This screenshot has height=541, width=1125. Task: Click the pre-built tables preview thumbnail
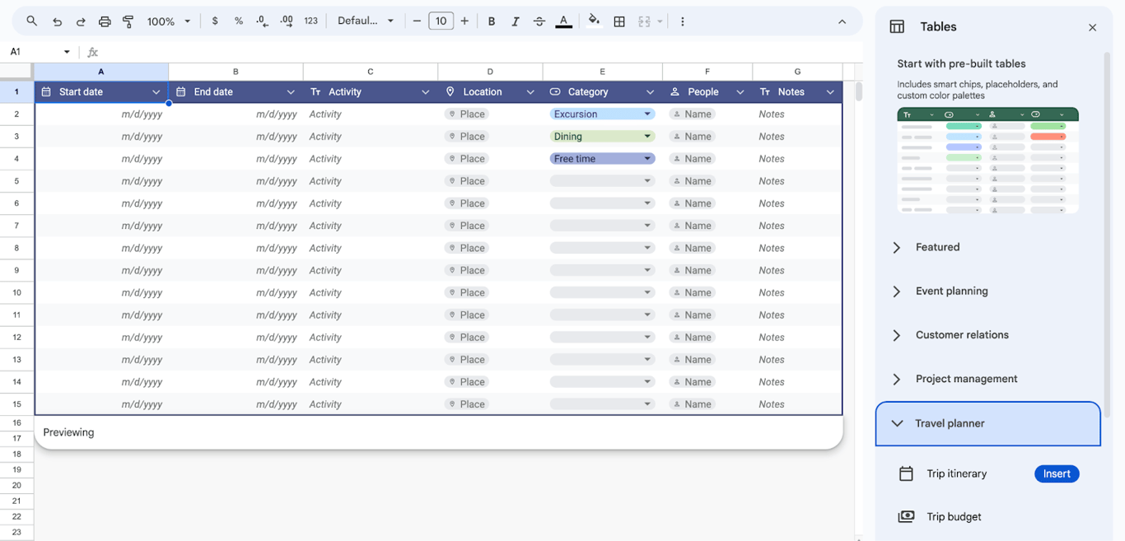pyautogui.click(x=987, y=161)
